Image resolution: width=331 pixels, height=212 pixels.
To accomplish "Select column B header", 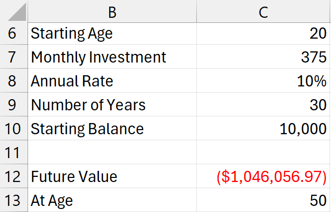I will coord(112,11).
